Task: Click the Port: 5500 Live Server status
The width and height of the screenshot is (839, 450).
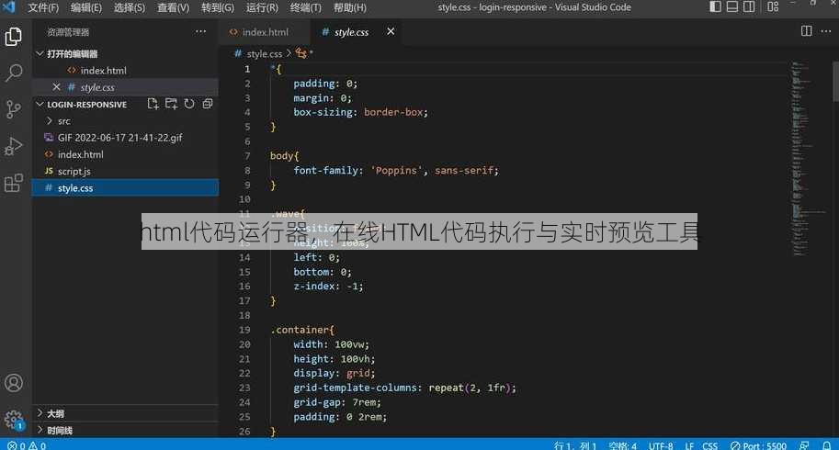Action: (x=758, y=445)
